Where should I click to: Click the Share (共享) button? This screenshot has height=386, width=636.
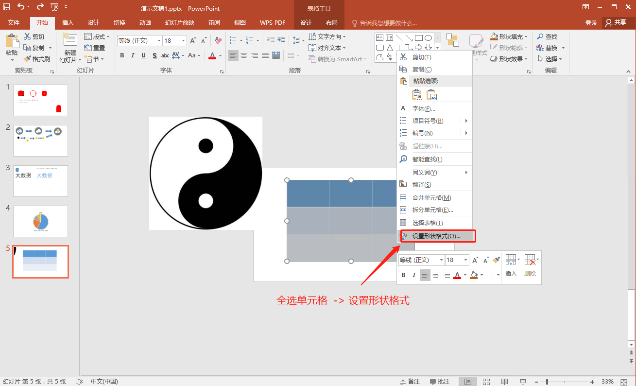(617, 22)
